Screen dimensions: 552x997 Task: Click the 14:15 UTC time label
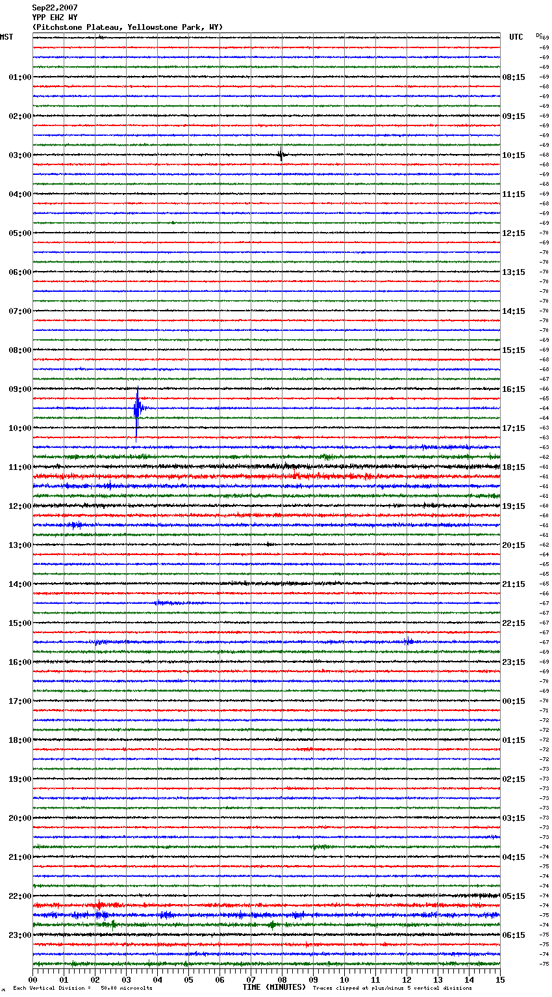tap(514, 311)
